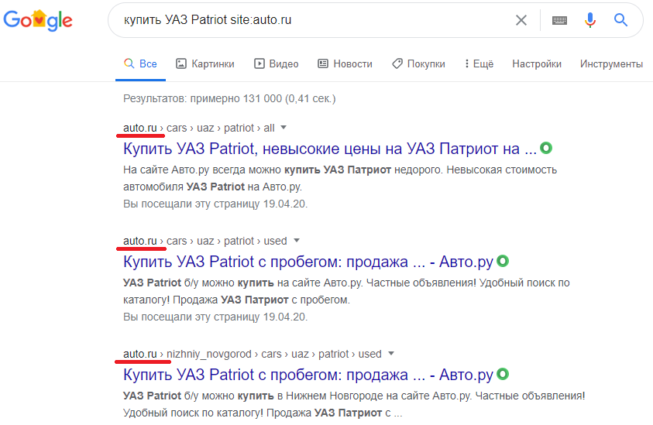Open Nizhniy Novgorod result 'Купить УАЗ Patriot с пробегом'
The width and height of the screenshot is (653, 425).
(x=308, y=375)
